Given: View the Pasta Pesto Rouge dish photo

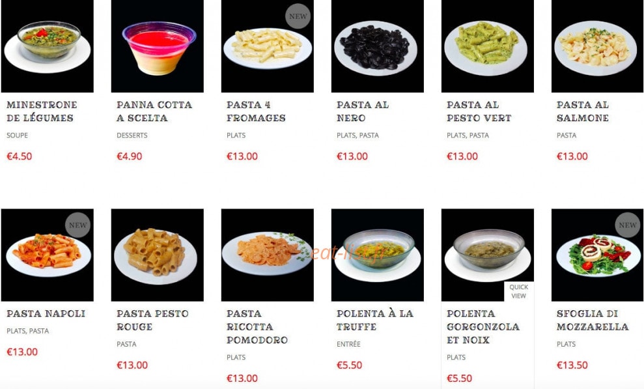Looking at the screenshot, I should point(158,255).
